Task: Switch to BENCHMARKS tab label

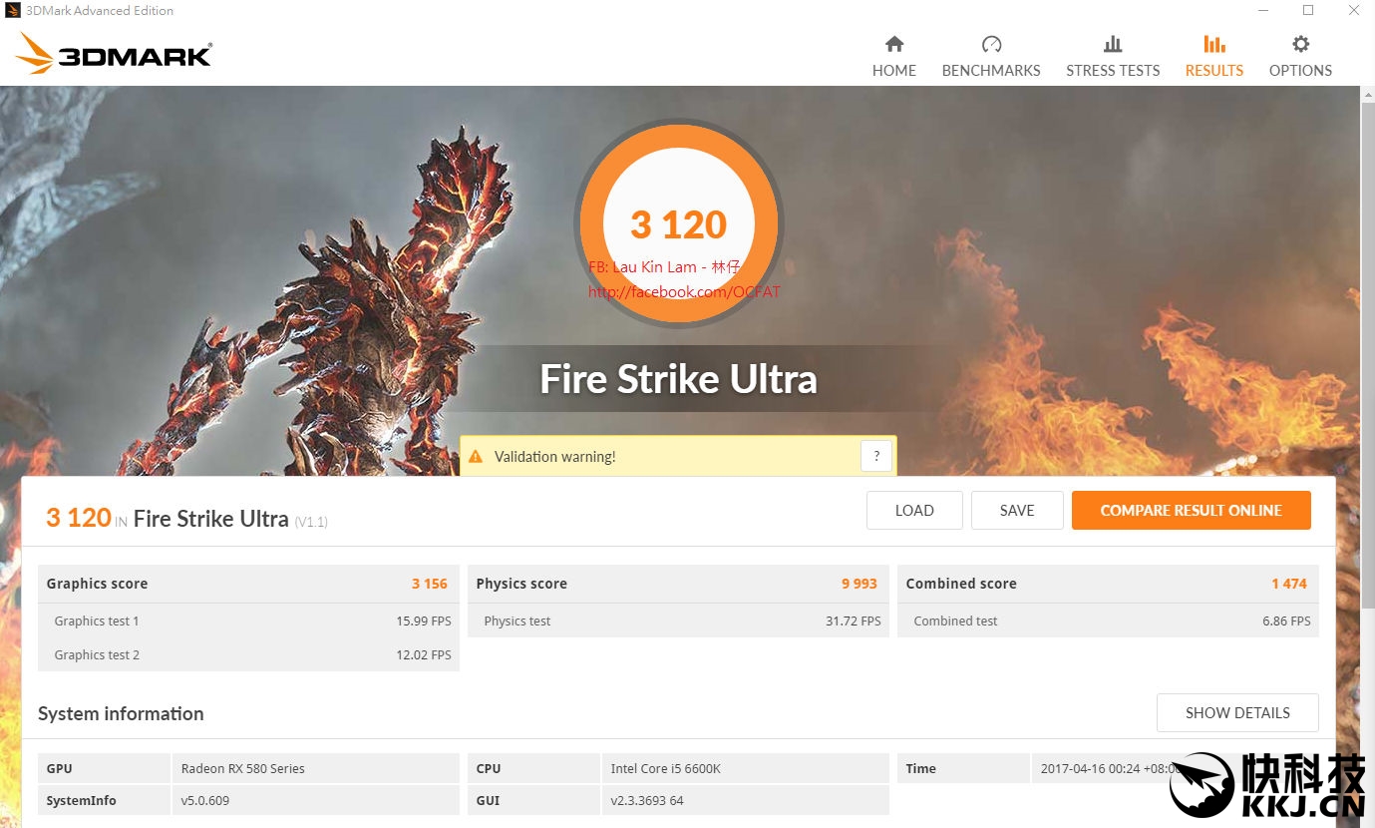Action: pos(991,71)
